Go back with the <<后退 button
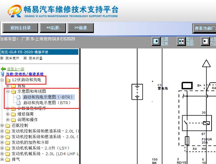Image resolution: width=216 pixels, height=164 pixels. point(53,28)
